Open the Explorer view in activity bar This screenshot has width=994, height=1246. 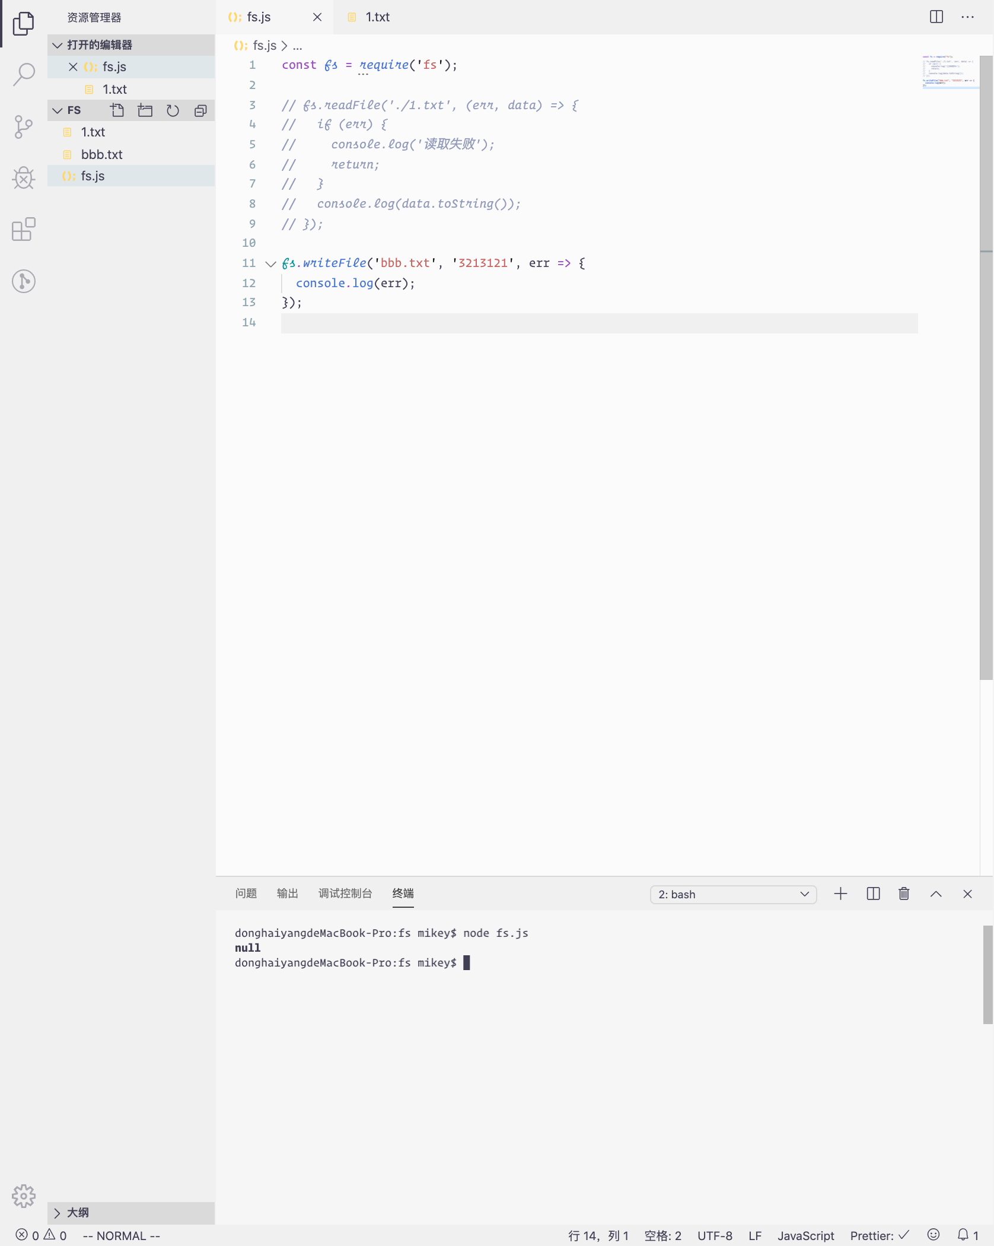click(x=23, y=24)
